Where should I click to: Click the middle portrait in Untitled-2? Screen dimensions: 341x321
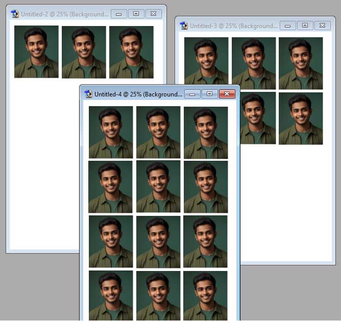(x=84, y=52)
